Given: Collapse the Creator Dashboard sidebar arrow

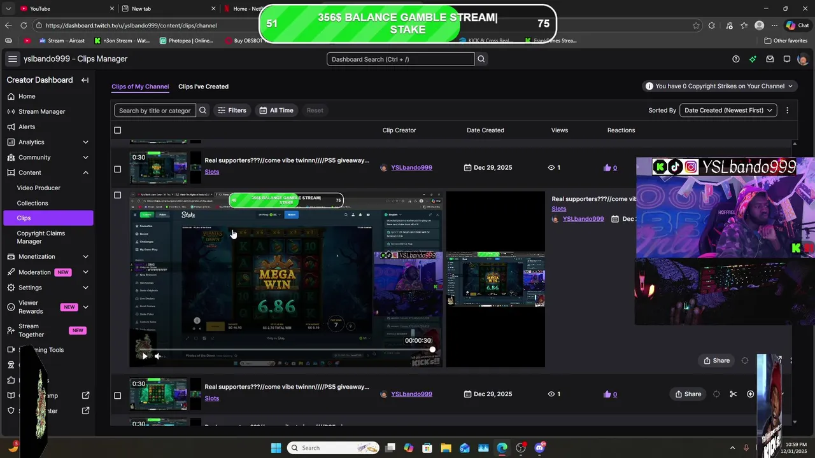Looking at the screenshot, I should click(x=85, y=80).
